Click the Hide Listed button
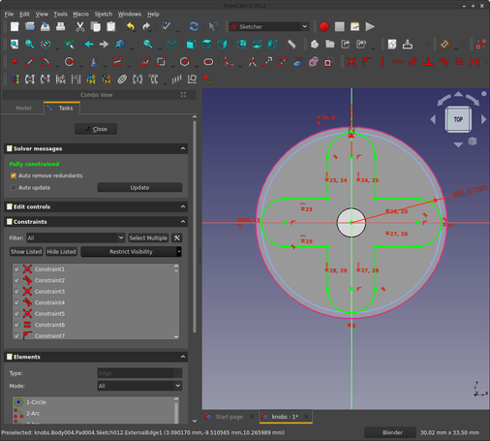The image size is (490, 441). point(61,251)
